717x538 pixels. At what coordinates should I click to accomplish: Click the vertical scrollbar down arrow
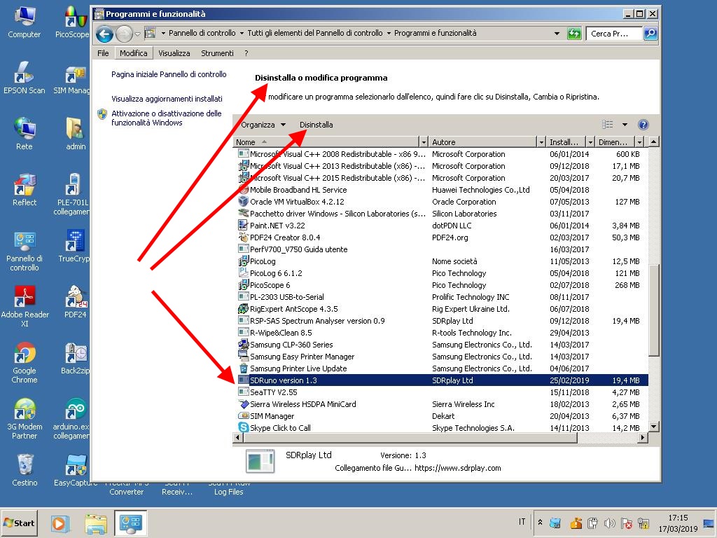point(654,427)
